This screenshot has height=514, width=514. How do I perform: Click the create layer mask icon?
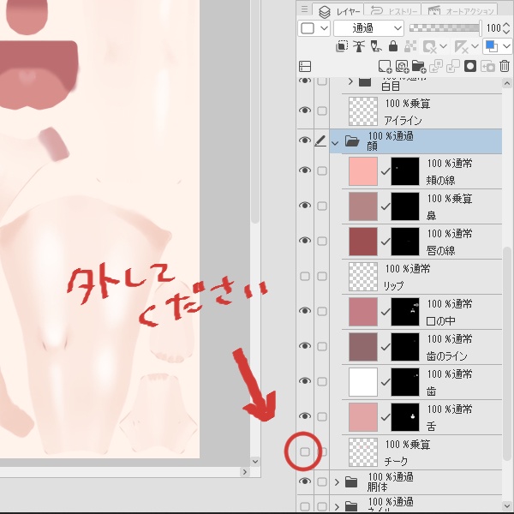tap(470, 66)
